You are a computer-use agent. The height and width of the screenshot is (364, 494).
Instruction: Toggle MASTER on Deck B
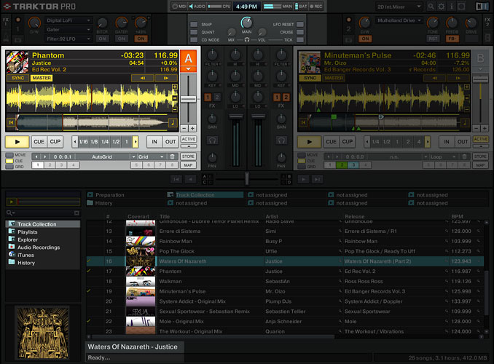(x=333, y=78)
